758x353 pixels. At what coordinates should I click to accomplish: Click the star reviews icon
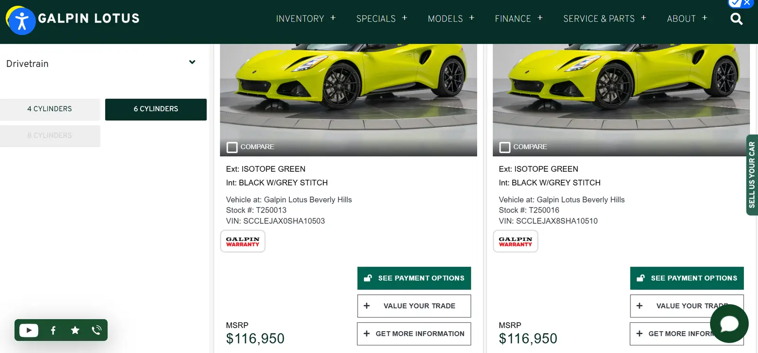[75, 330]
